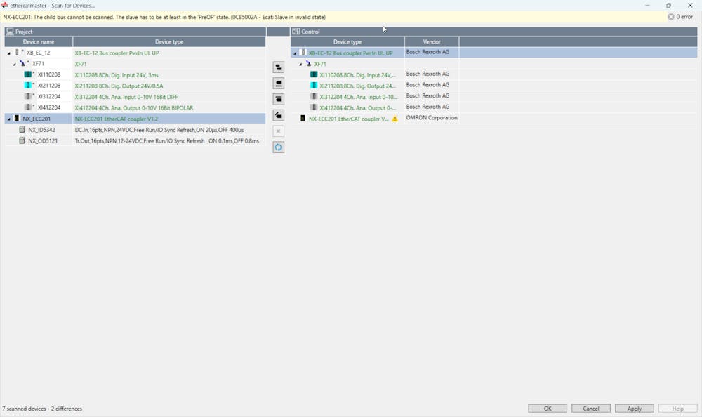Click the blue refresh scan button
702x417 pixels.
coord(278,147)
